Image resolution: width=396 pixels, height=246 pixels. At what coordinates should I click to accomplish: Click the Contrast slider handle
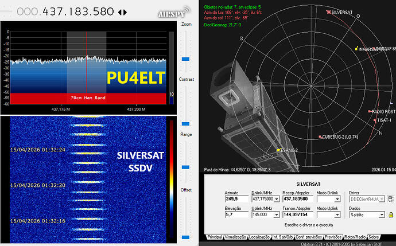coord(185,124)
